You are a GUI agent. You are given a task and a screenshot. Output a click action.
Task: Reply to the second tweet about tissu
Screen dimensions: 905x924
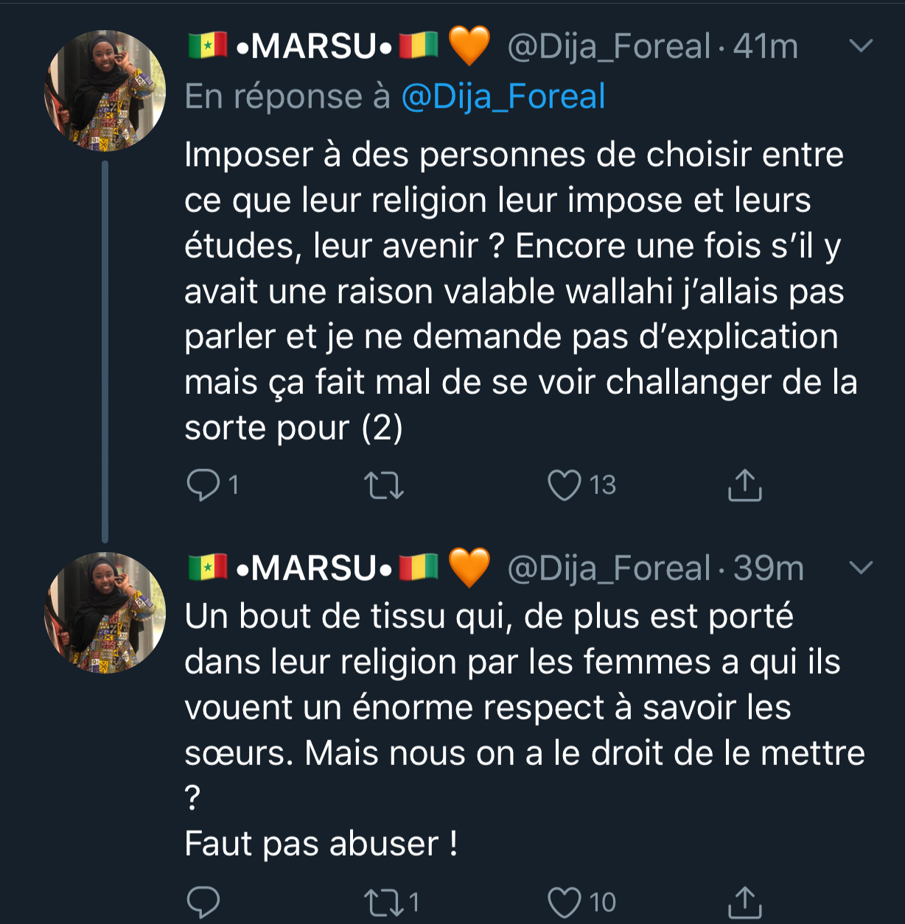[203, 902]
